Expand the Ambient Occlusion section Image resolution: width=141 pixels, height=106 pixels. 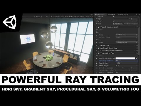(97, 48)
